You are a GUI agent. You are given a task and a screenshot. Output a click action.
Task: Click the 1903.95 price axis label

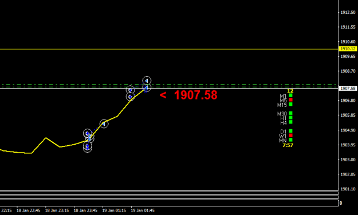[x=348, y=145]
